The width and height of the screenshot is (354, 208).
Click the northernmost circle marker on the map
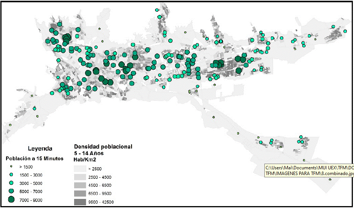click(x=157, y=11)
